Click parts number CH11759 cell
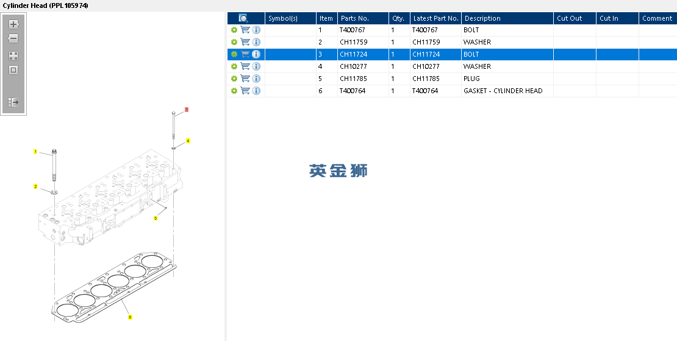Screen dimensions: 677x341 [x=354, y=42]
